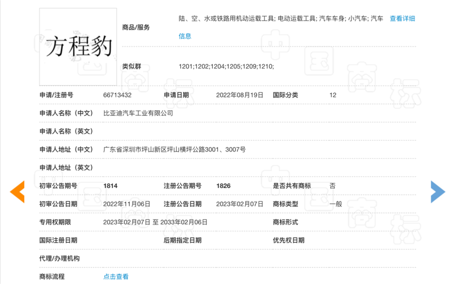Image resolution: width=453 pixels, height=284 pixels.
Task: Select the 申请人地址（中文） label
Action: click(66, 150)
